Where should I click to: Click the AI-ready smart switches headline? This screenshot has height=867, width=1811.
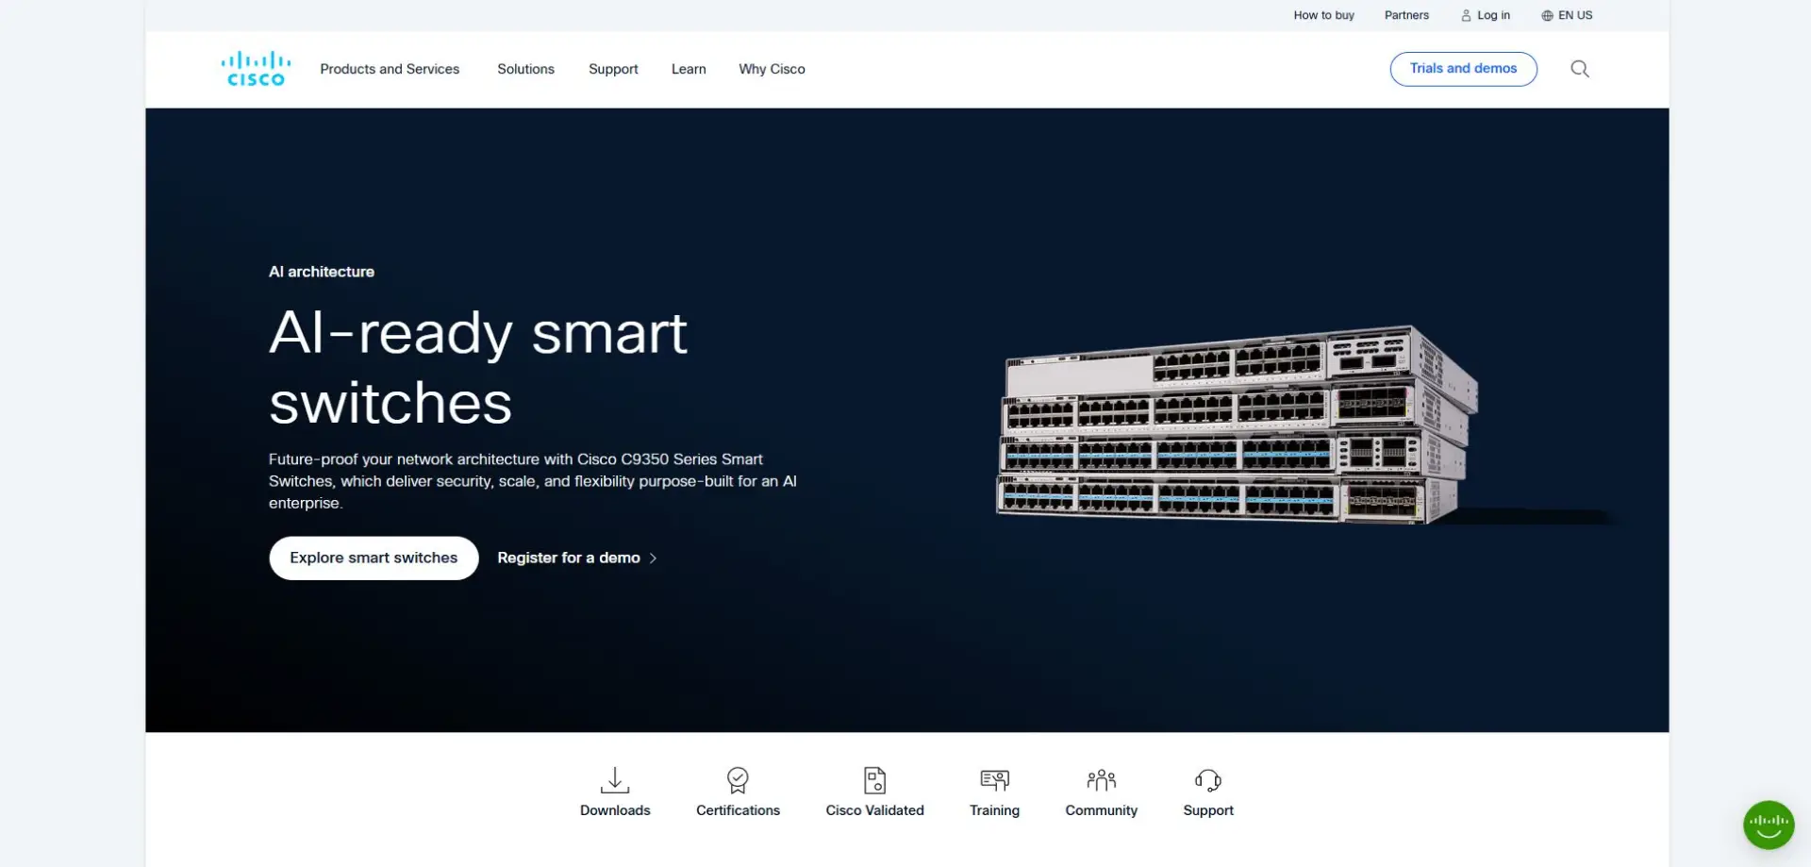(x=479, y=368)
